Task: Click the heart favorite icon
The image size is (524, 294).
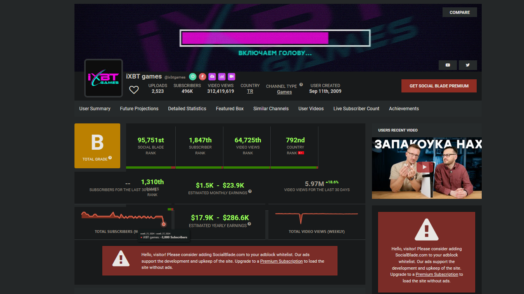Action: [134, 90]
